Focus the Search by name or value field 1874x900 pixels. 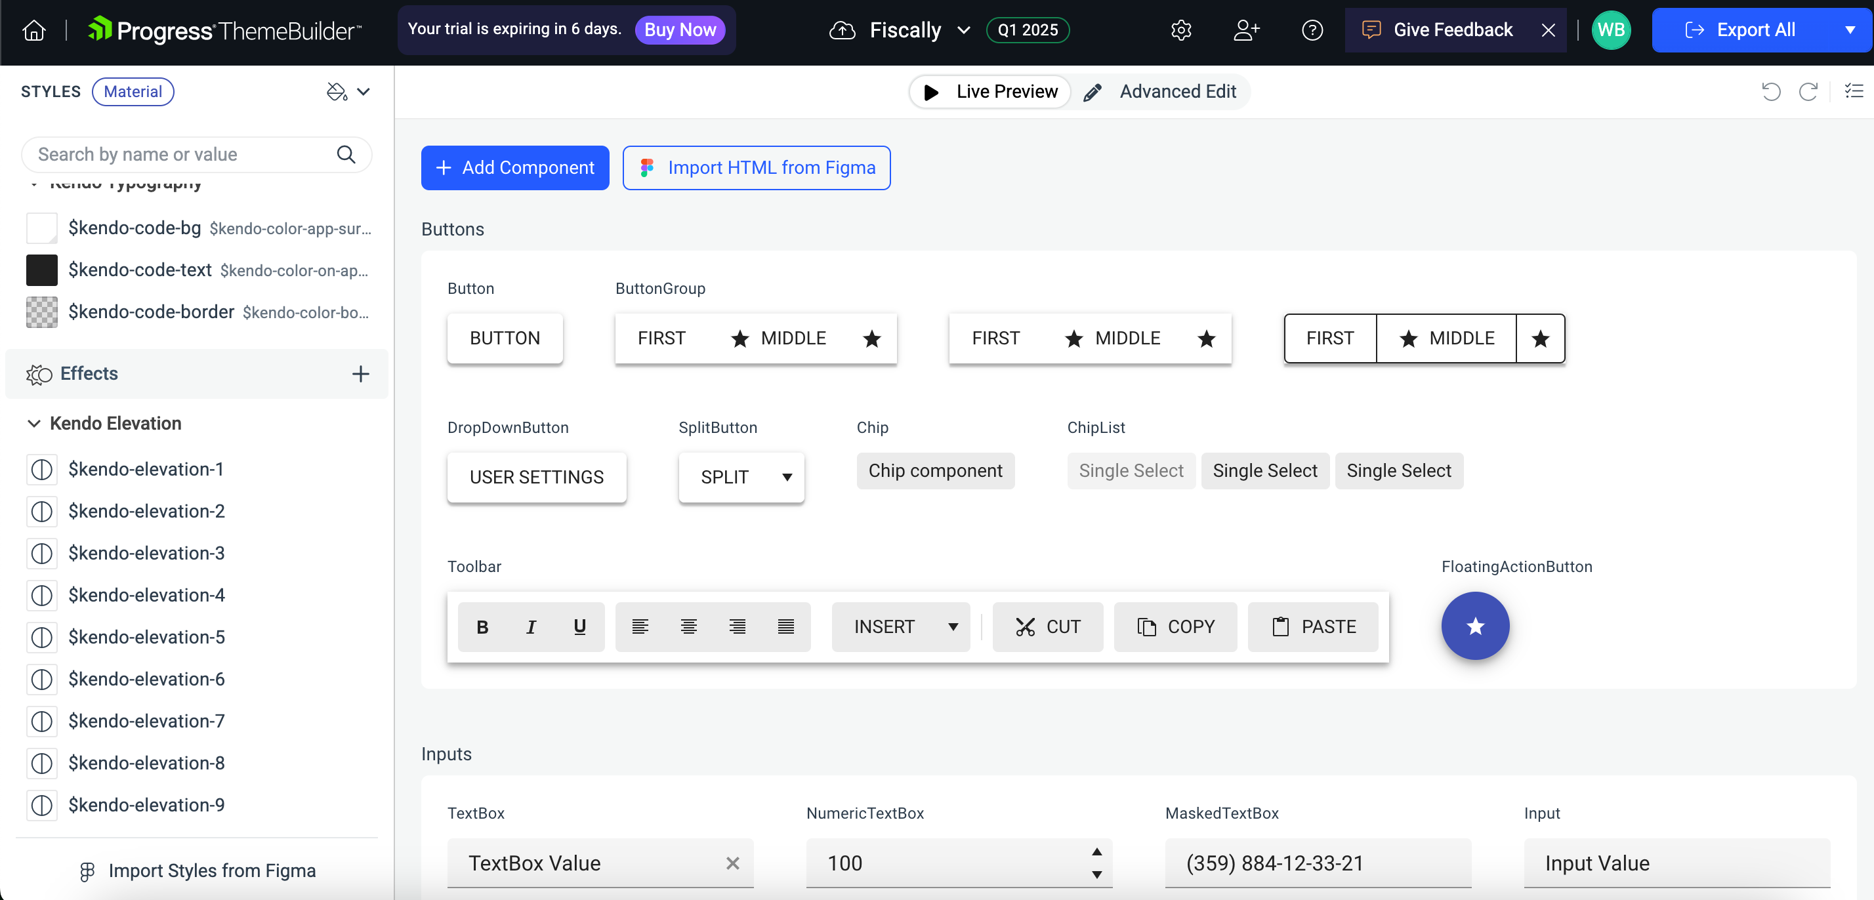point(196,154)
